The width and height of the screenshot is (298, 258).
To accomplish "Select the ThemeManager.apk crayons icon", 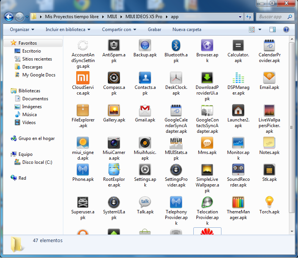I will (238, 202).
